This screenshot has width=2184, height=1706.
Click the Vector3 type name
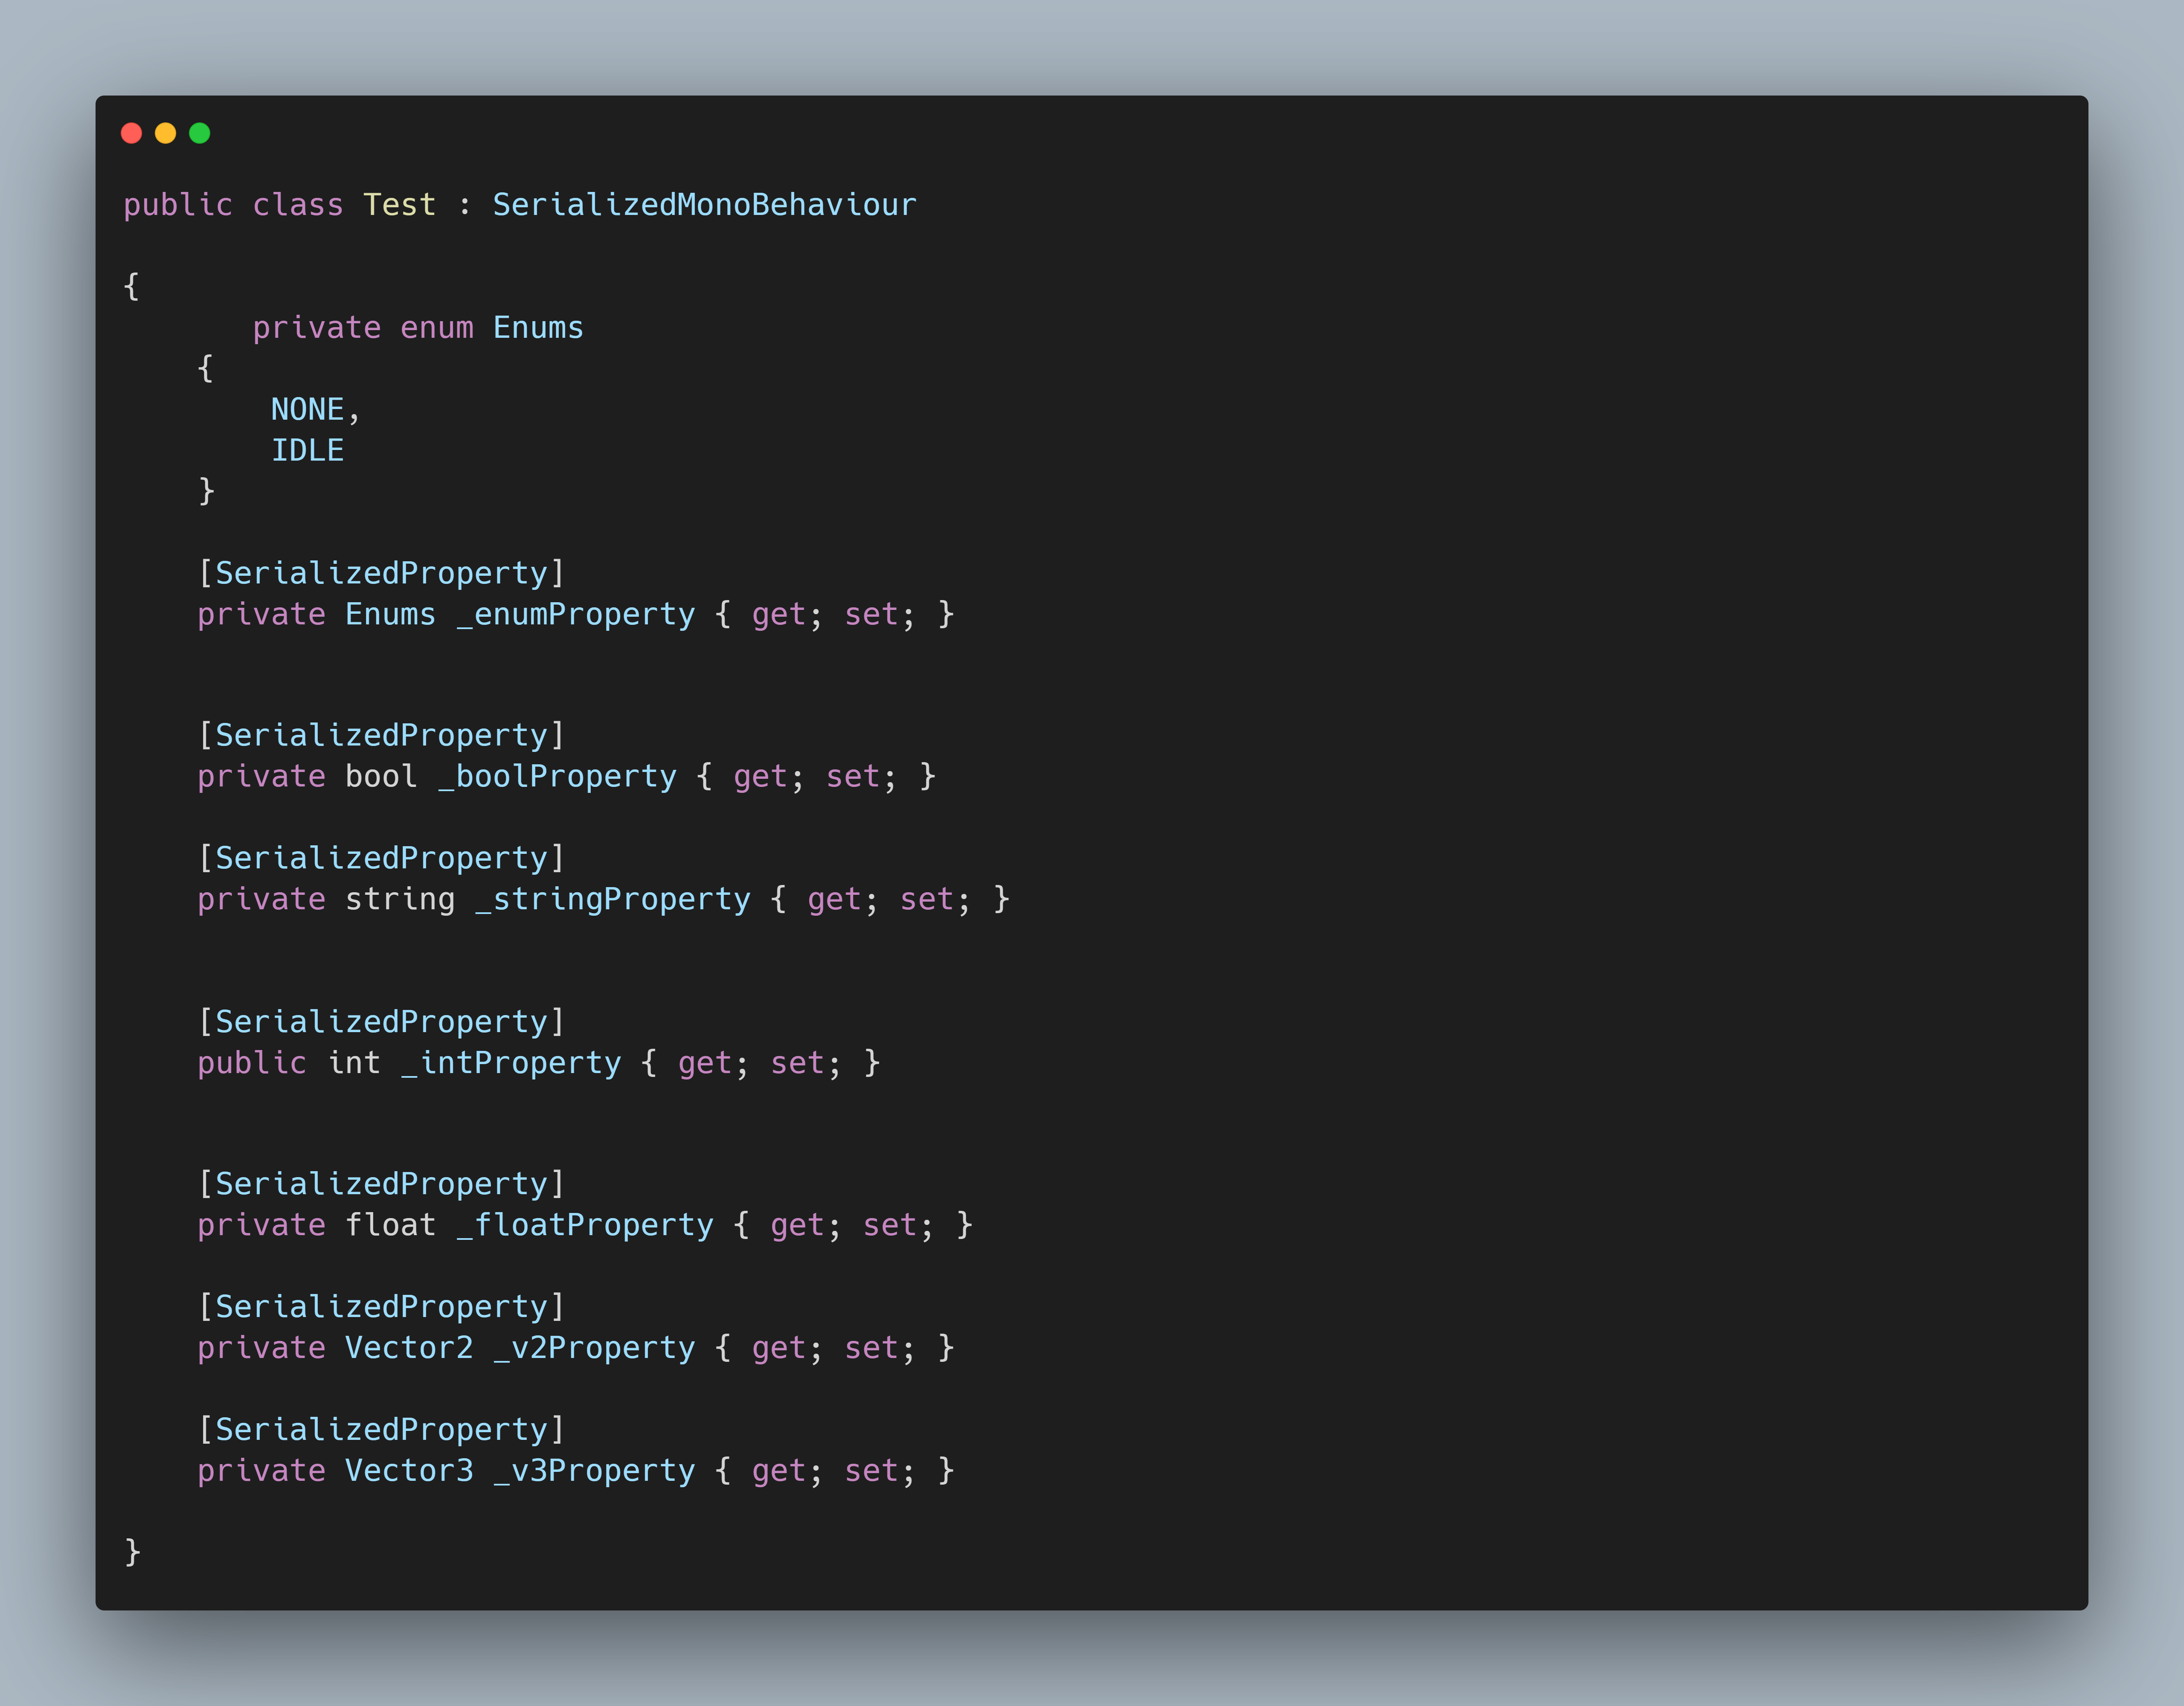pos(409,1471)
